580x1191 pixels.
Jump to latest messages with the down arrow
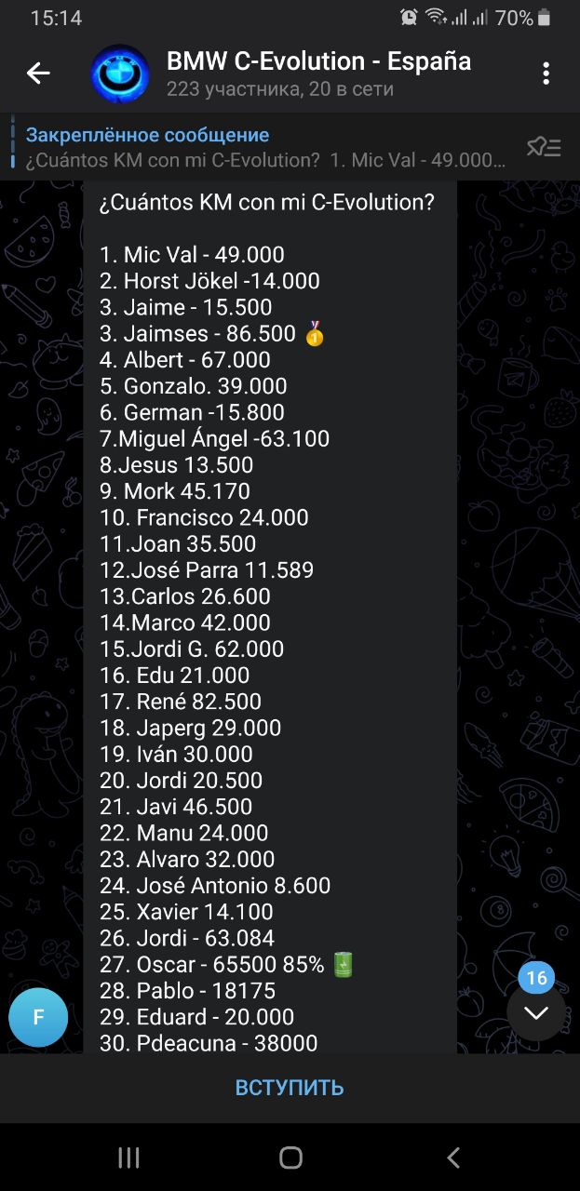point(535,1013)
